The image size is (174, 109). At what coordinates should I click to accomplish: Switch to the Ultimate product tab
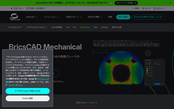click(x=104, y=27)
